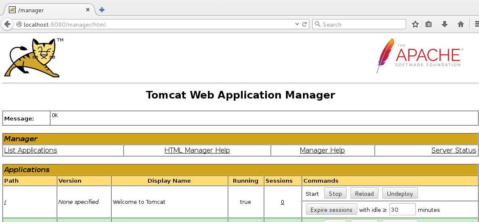Open the sessions count 0 link
Image resolution: width=479 pixels, height=222 pixels.
click(283, 202)
